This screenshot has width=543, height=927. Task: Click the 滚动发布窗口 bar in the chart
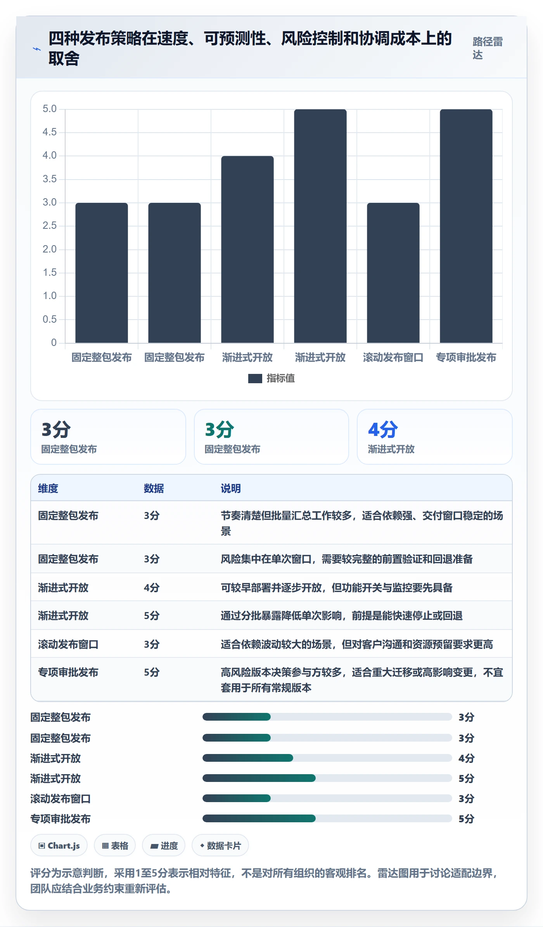point(393,273)
